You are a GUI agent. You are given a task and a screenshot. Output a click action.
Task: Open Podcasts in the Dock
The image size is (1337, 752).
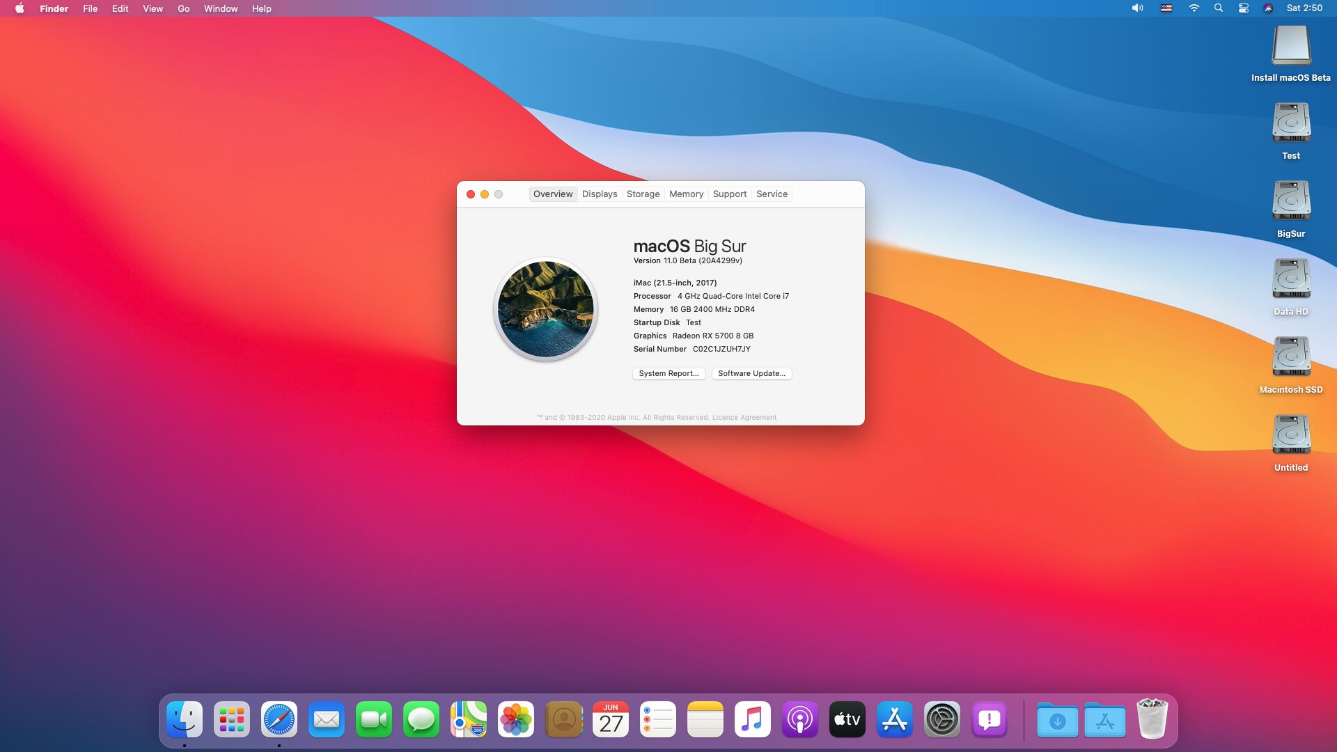[x=800, y=719]
